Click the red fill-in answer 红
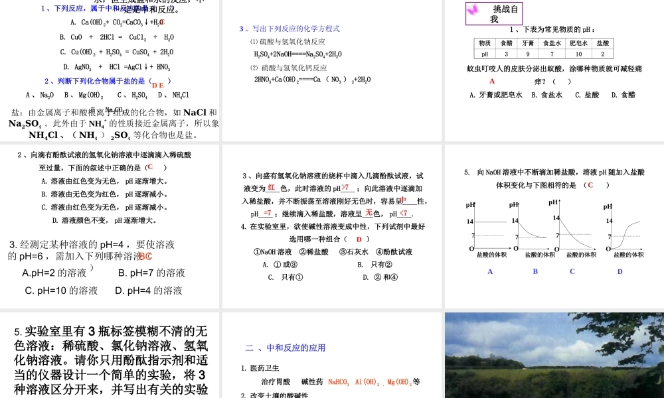This screenshot has height=398, width=664. pyautogui.click(x=272, y=187)
